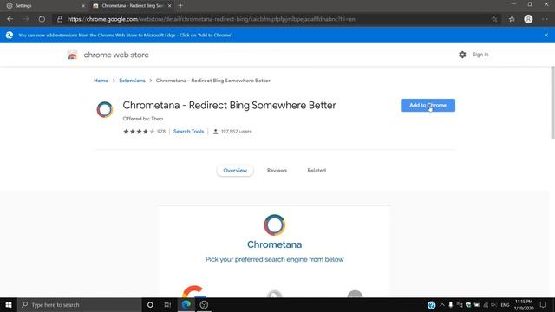
Task: Bookmark page with the star icon
Action: pyautogui.click(x=494, y=19)
